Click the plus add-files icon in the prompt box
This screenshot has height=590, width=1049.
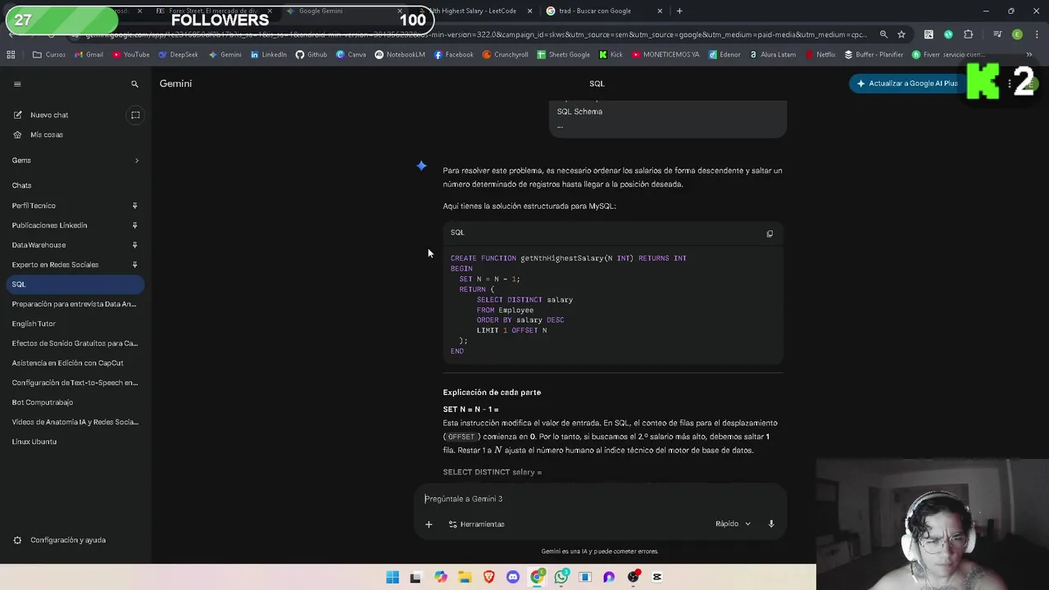coord(428,524)
